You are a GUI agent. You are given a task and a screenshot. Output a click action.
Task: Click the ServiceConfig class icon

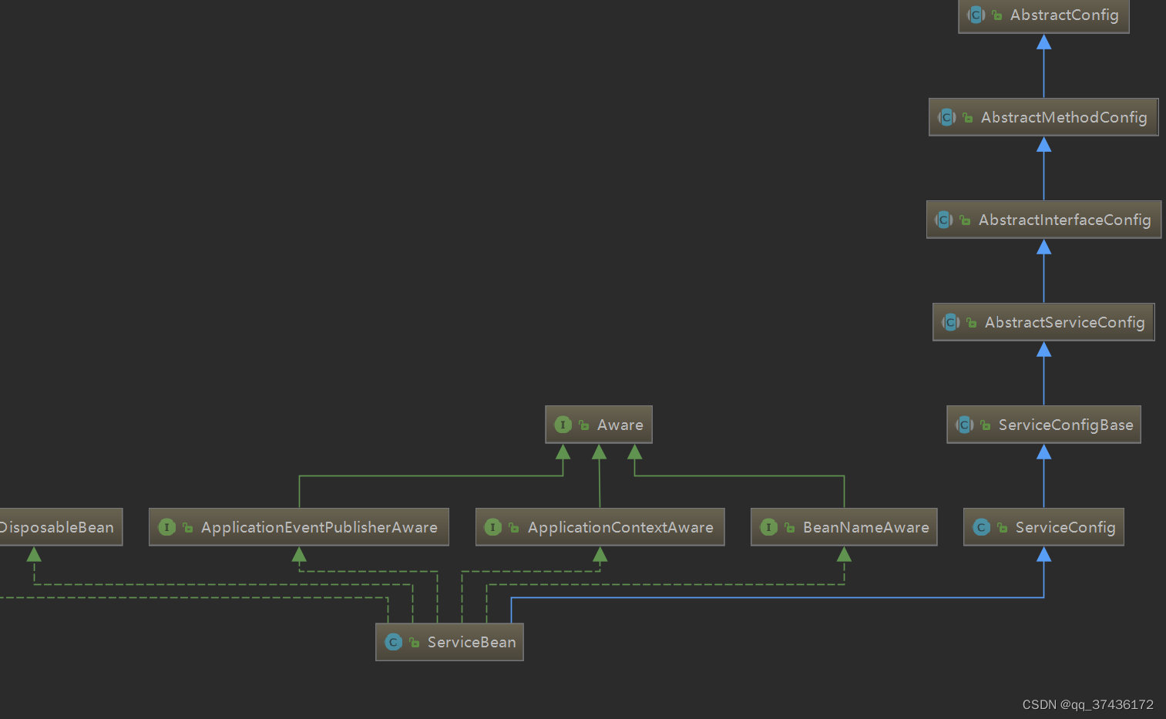click(981, 527)
